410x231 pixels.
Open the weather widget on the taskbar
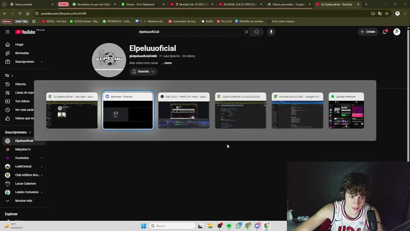[x=13, y=226]
